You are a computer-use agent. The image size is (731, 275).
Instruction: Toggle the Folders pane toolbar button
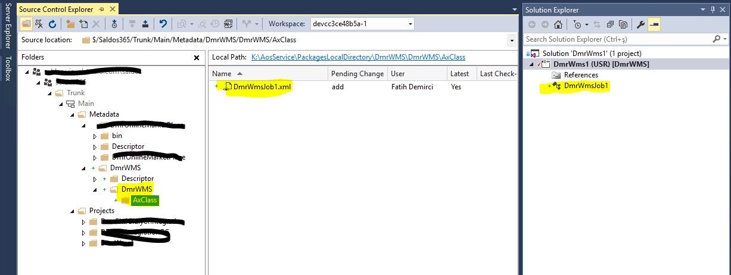[x=26, y=24]
